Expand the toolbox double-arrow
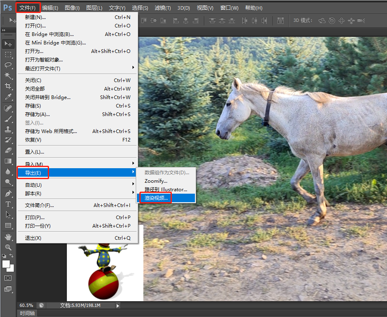 pos(4,30)
